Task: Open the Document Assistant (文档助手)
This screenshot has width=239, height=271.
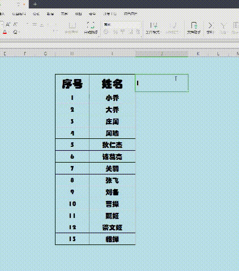Action: pyautogui.click(x=194, y=28)
